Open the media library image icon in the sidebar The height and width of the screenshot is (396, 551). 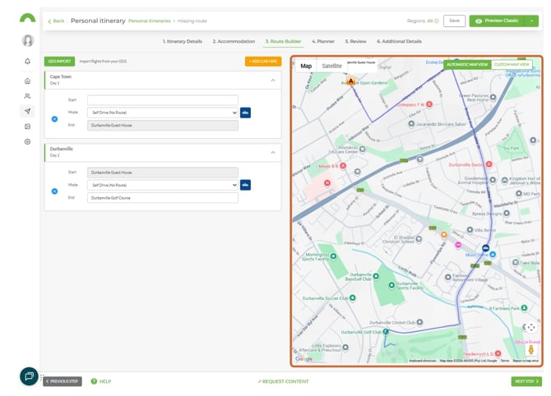tap(27, 127)
